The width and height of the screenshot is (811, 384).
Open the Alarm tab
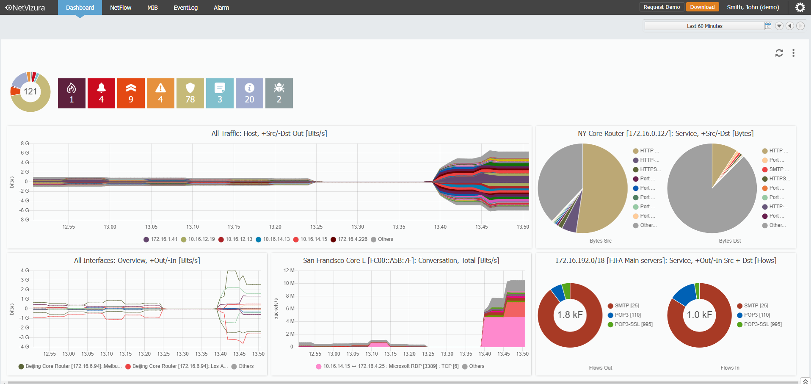(x=221, y=8)
